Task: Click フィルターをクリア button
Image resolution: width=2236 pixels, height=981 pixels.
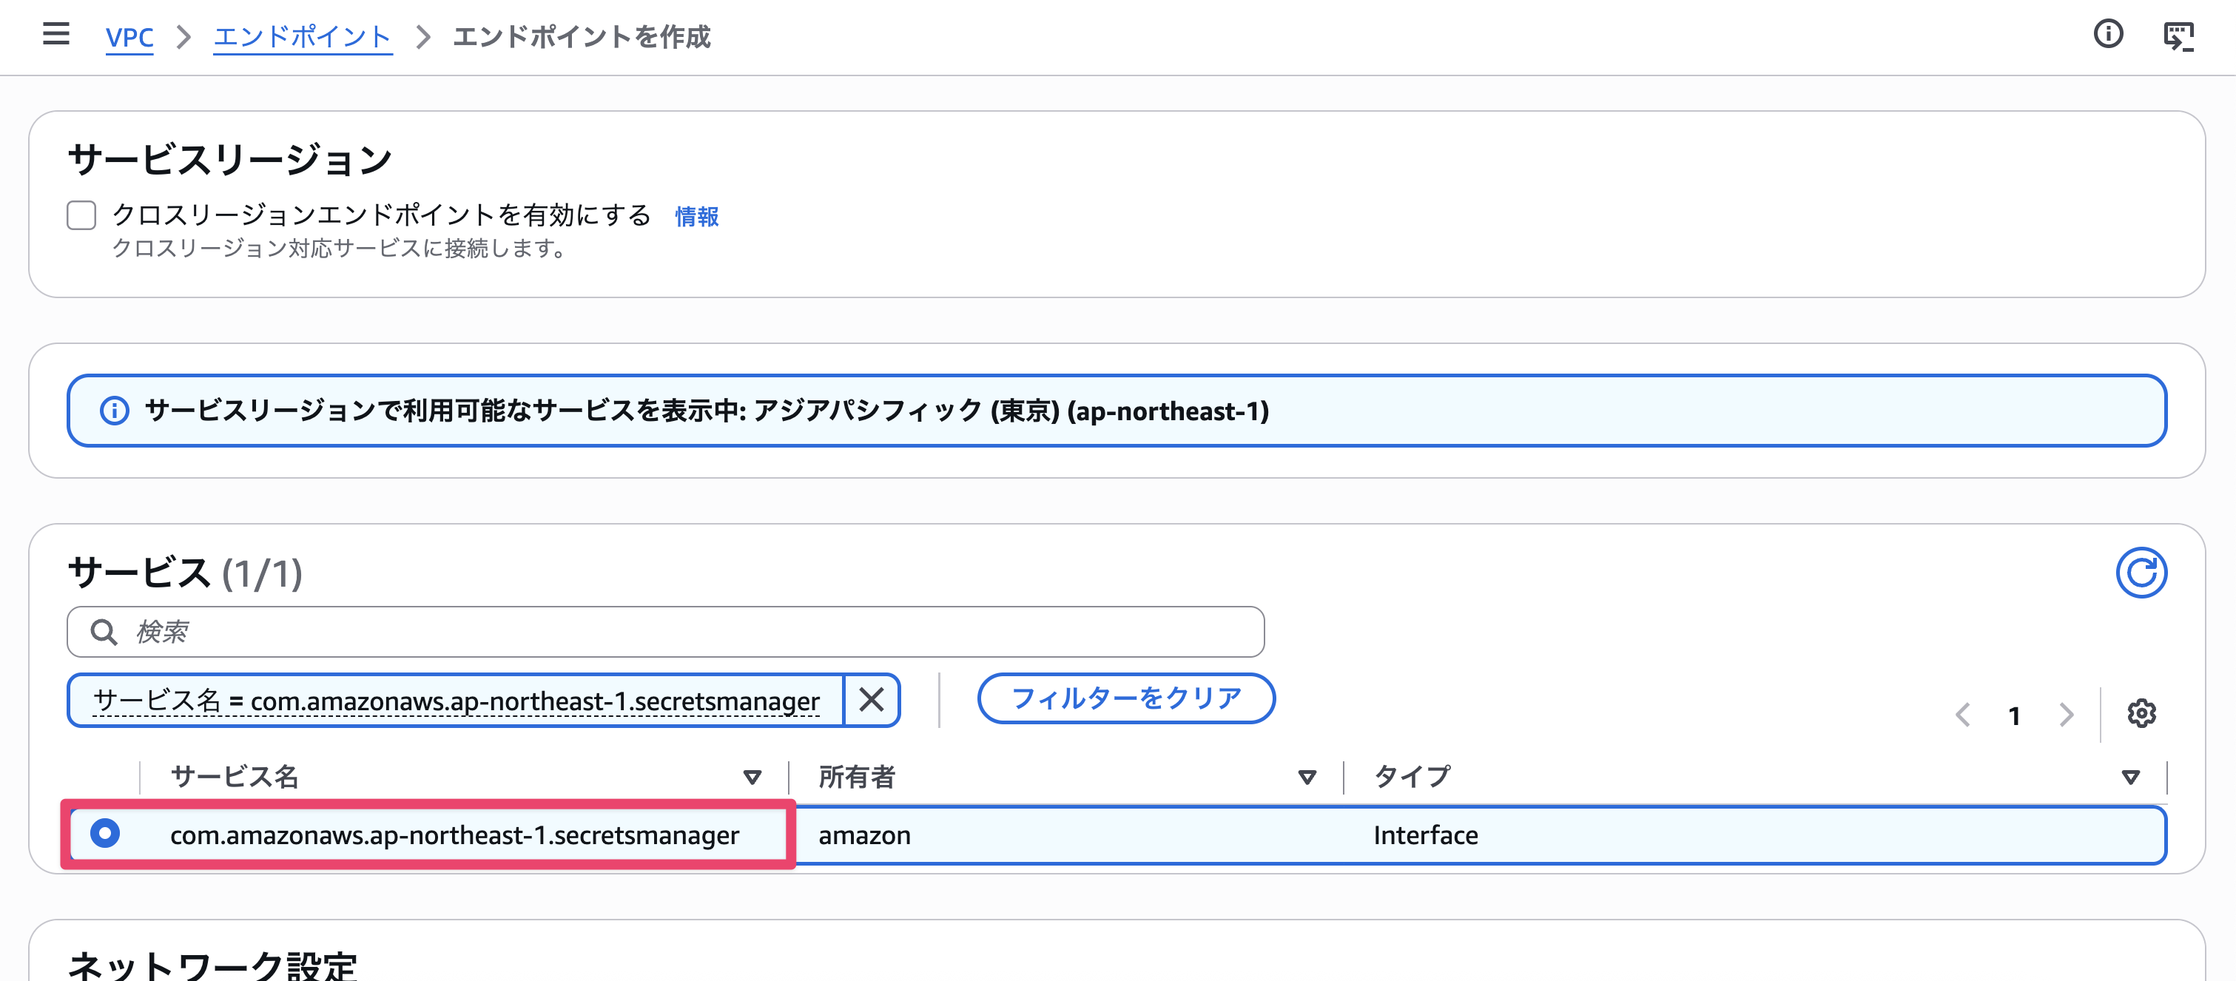Action: click(x=1126, y=699)
